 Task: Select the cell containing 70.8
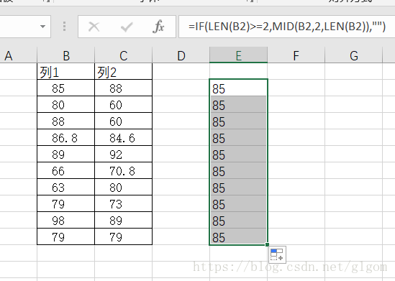point(124,170)
